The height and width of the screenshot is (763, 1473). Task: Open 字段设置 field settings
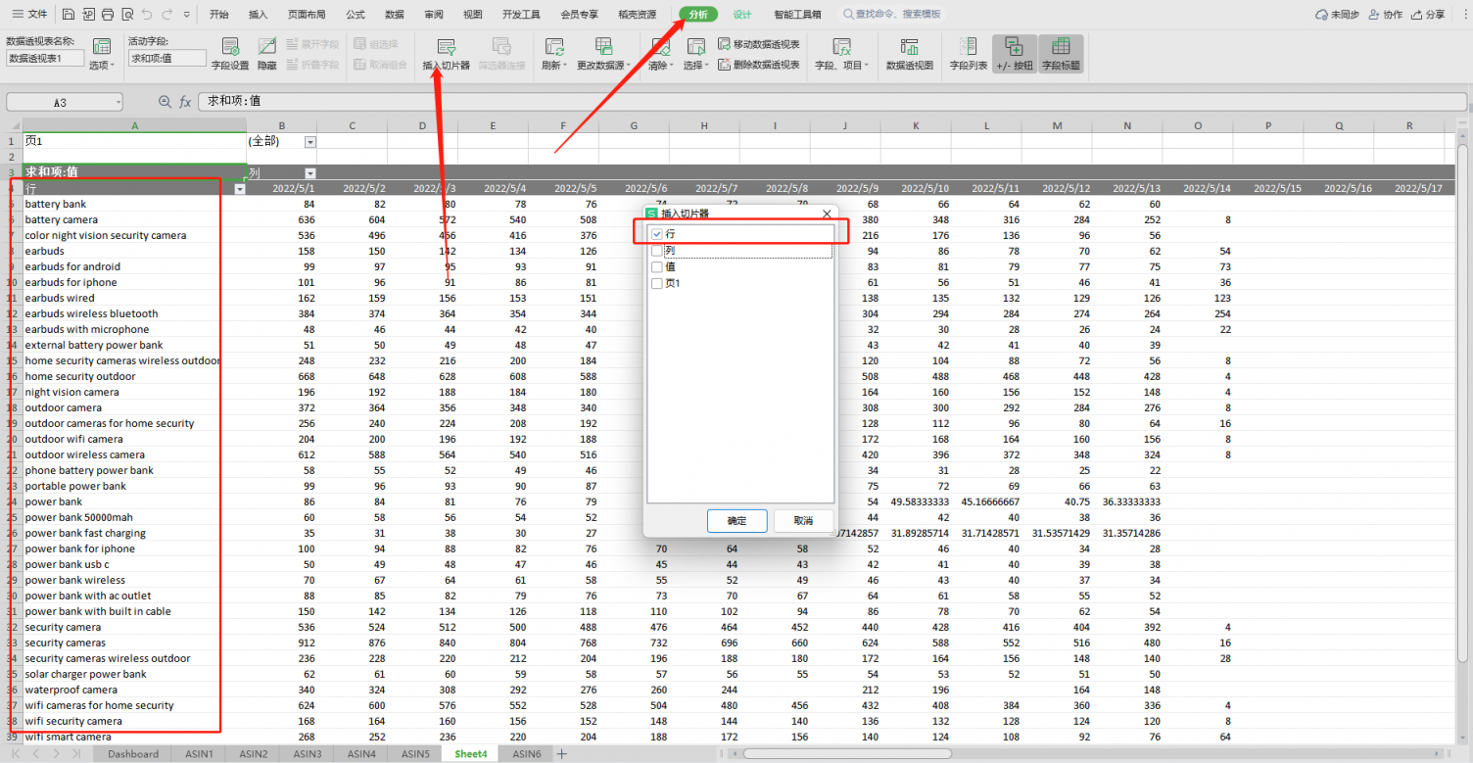[230, 54]
